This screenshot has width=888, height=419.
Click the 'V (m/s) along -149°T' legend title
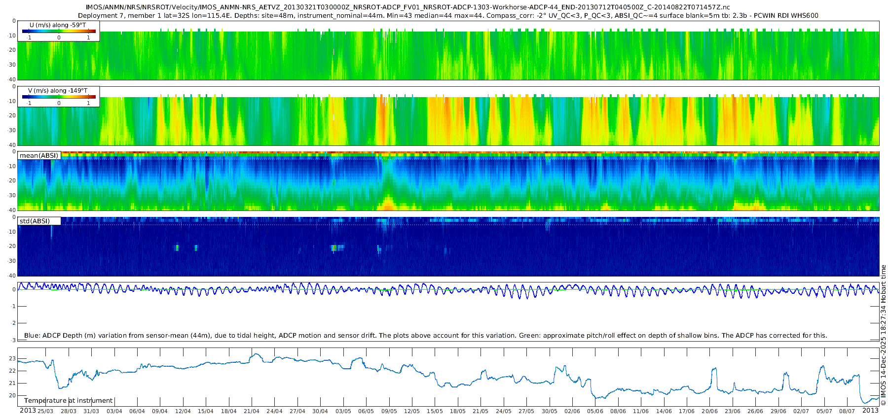click(58, 91)
